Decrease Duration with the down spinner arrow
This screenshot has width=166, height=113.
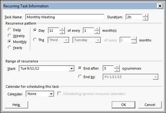pos(146,19)
